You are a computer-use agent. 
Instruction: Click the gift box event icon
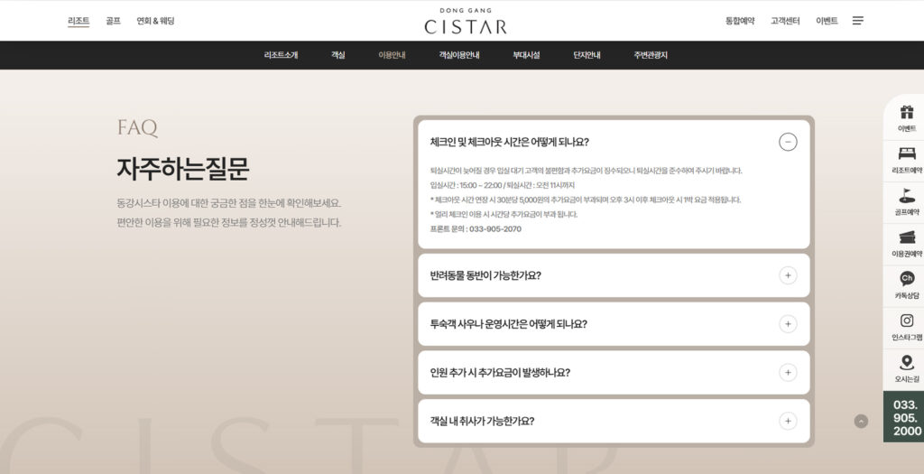pyautogui.click(x=906, y=111)
